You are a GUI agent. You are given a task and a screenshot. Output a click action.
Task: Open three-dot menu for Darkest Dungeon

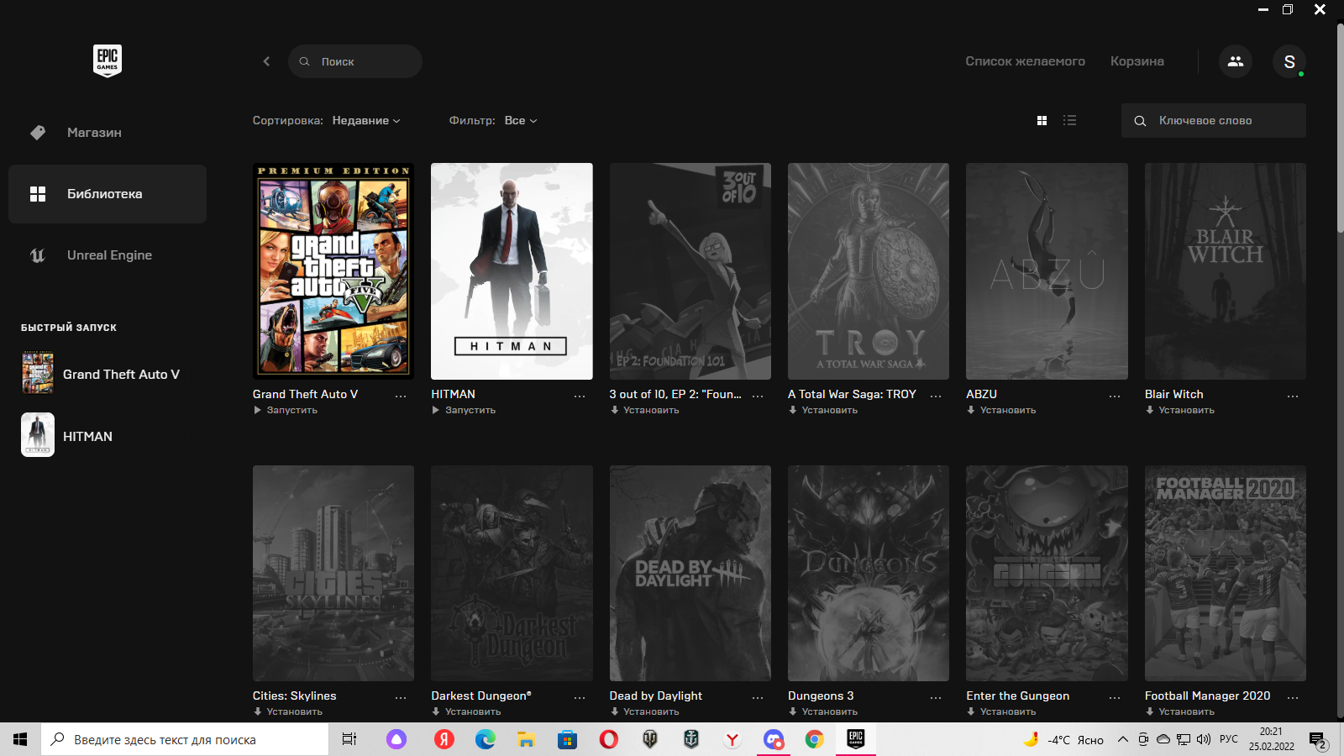click(580, 696)
